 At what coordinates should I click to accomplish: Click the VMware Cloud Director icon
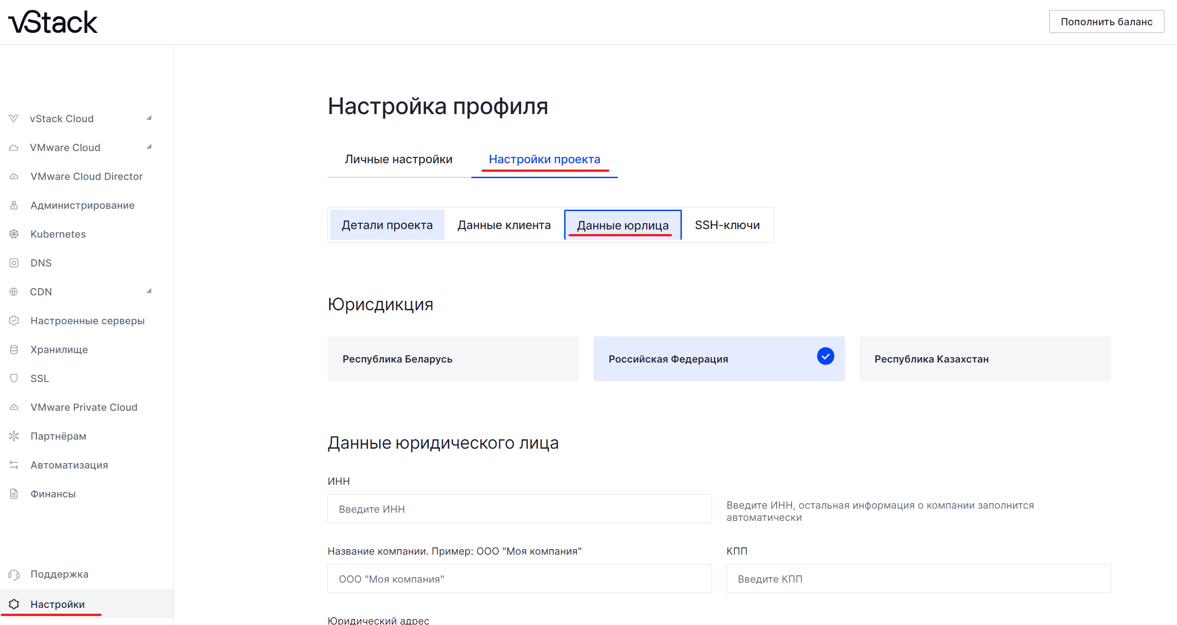pos(14,176)
